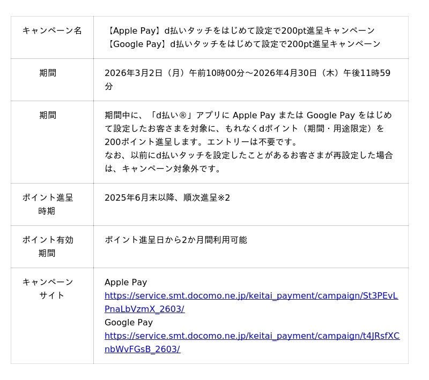Click the 2025年6月末以降、順次進呈 text

coord(160,198)
